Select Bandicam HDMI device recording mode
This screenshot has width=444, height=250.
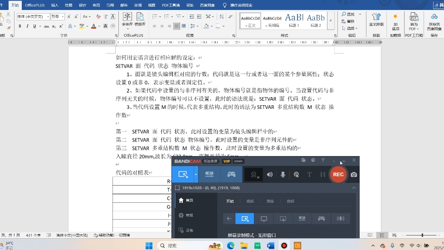pyautogui.click(x=209, y=174)
